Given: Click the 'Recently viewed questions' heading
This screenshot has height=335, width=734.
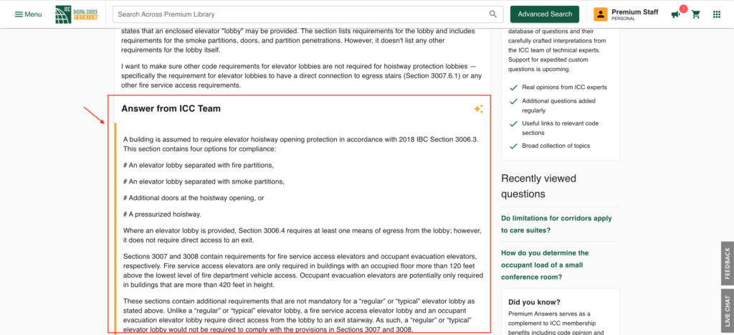Looking at the screenshot, I should (539, 186).
